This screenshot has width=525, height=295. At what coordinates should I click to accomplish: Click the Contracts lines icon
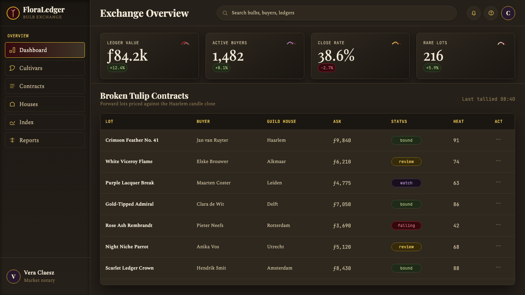pos(12,86)
